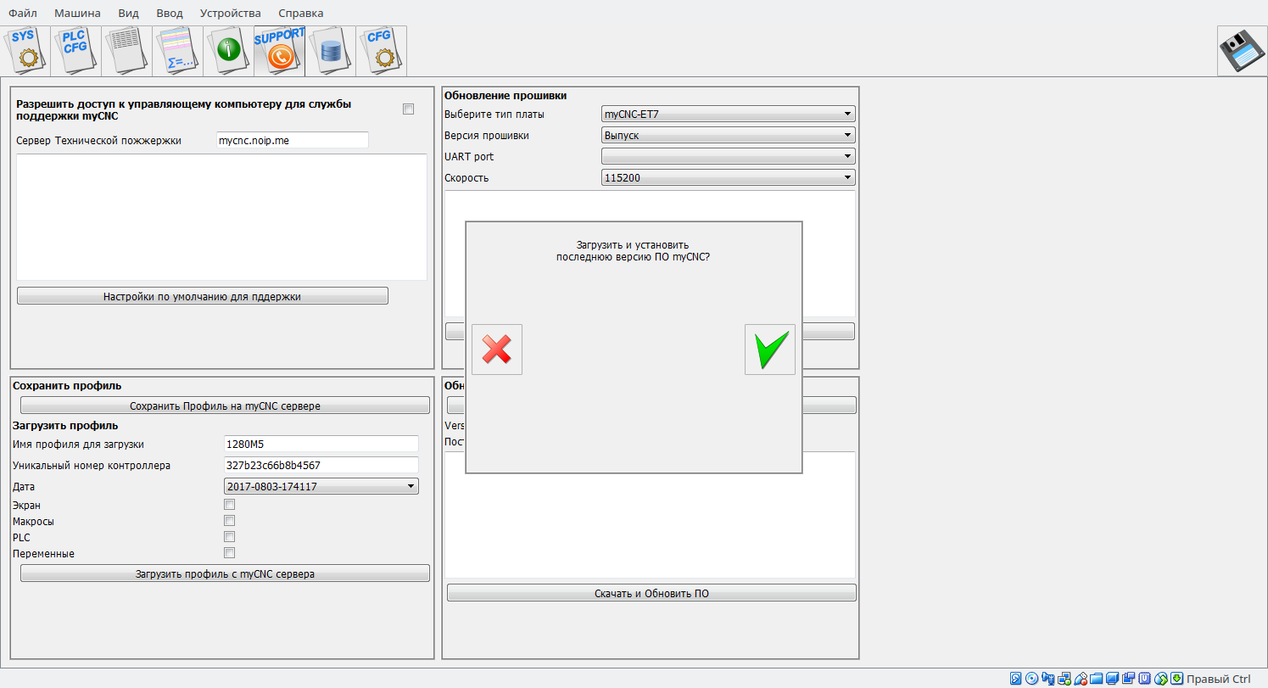Open the Устройства menu

click(231, 13)
